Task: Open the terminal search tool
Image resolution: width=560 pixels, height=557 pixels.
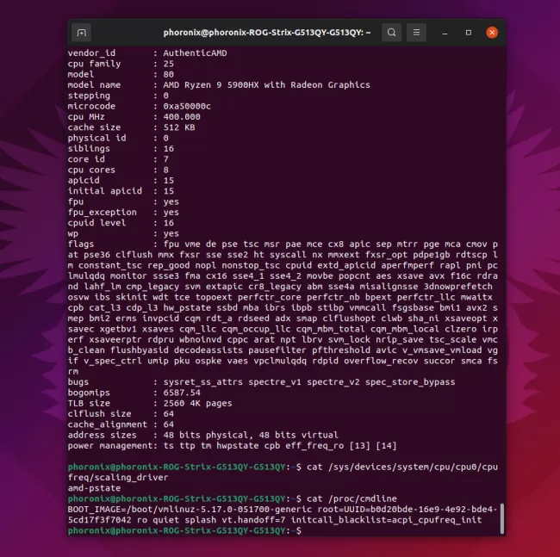Action: coord(391,33)
